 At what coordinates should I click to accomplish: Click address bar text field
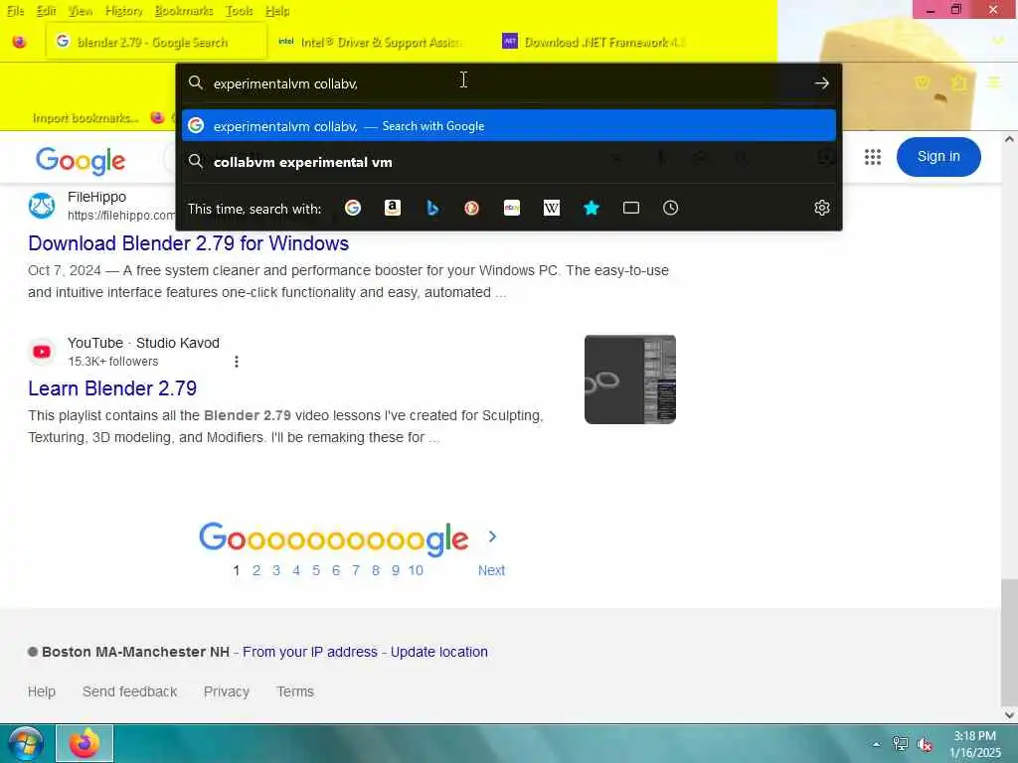click(x=506, y=83)
